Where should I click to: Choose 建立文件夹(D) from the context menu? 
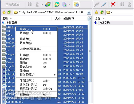click(x=36, y=85)
